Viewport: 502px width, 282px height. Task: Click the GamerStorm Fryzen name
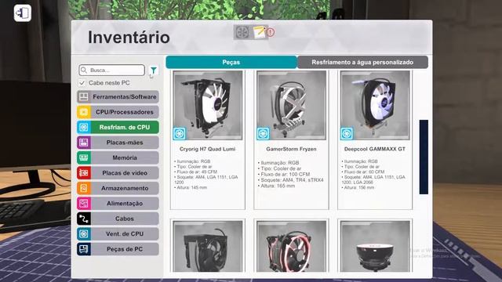coord(291,149)
